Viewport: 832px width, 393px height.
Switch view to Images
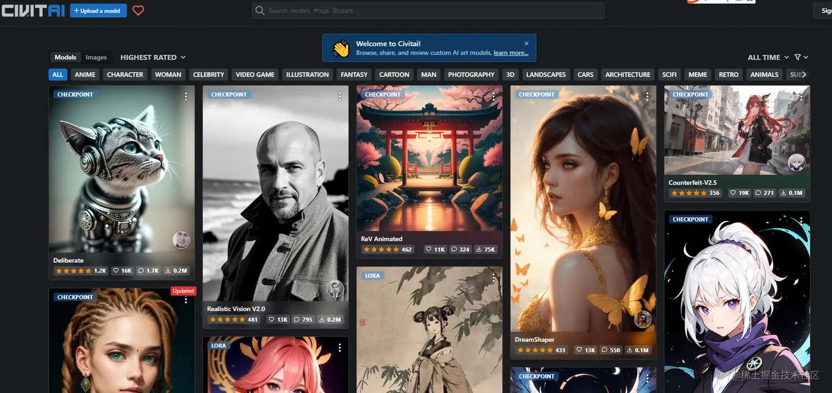[x=96, y=57]
